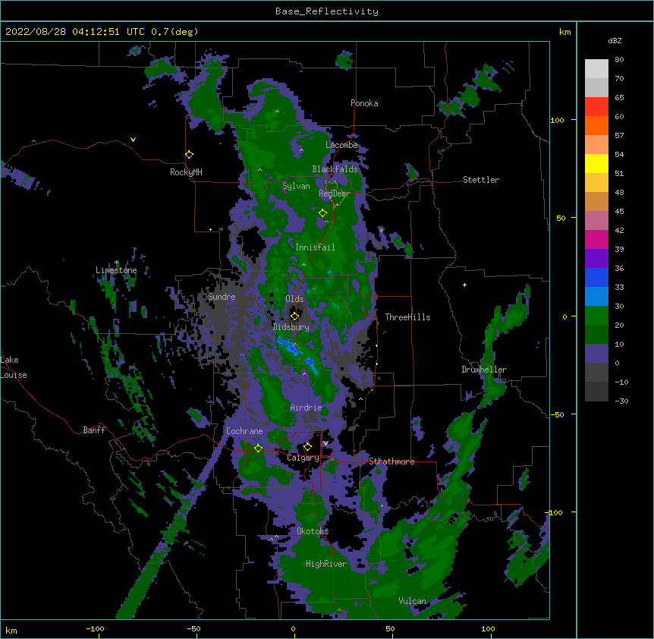
Task: Pick the red 65-60 dBZ legend swatch
Action: (596, 106)
